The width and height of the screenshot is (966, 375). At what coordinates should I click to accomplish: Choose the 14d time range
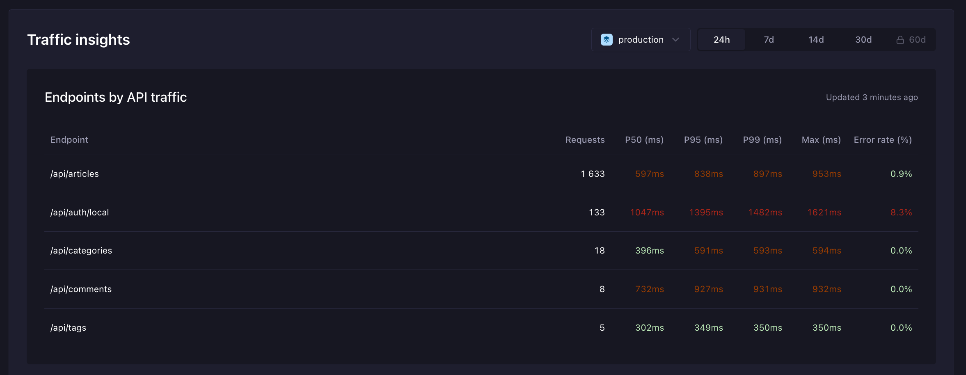click(x=816, y=40)
